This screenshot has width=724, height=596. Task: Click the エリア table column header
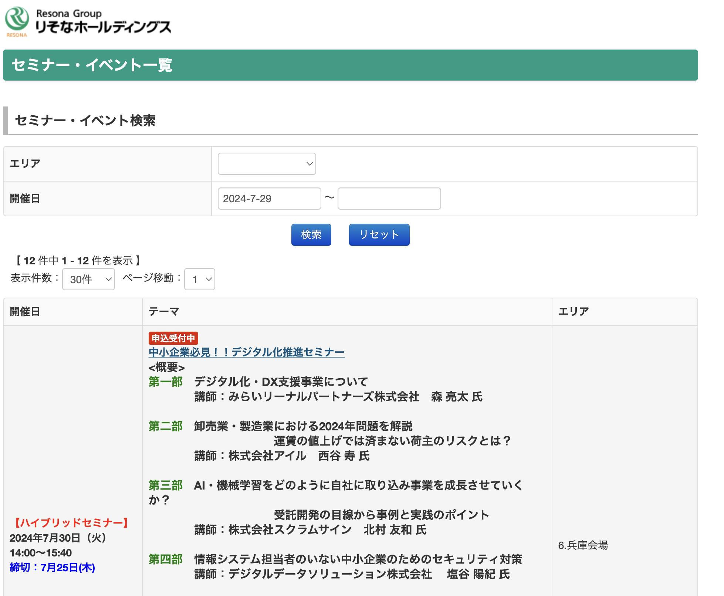573,311
